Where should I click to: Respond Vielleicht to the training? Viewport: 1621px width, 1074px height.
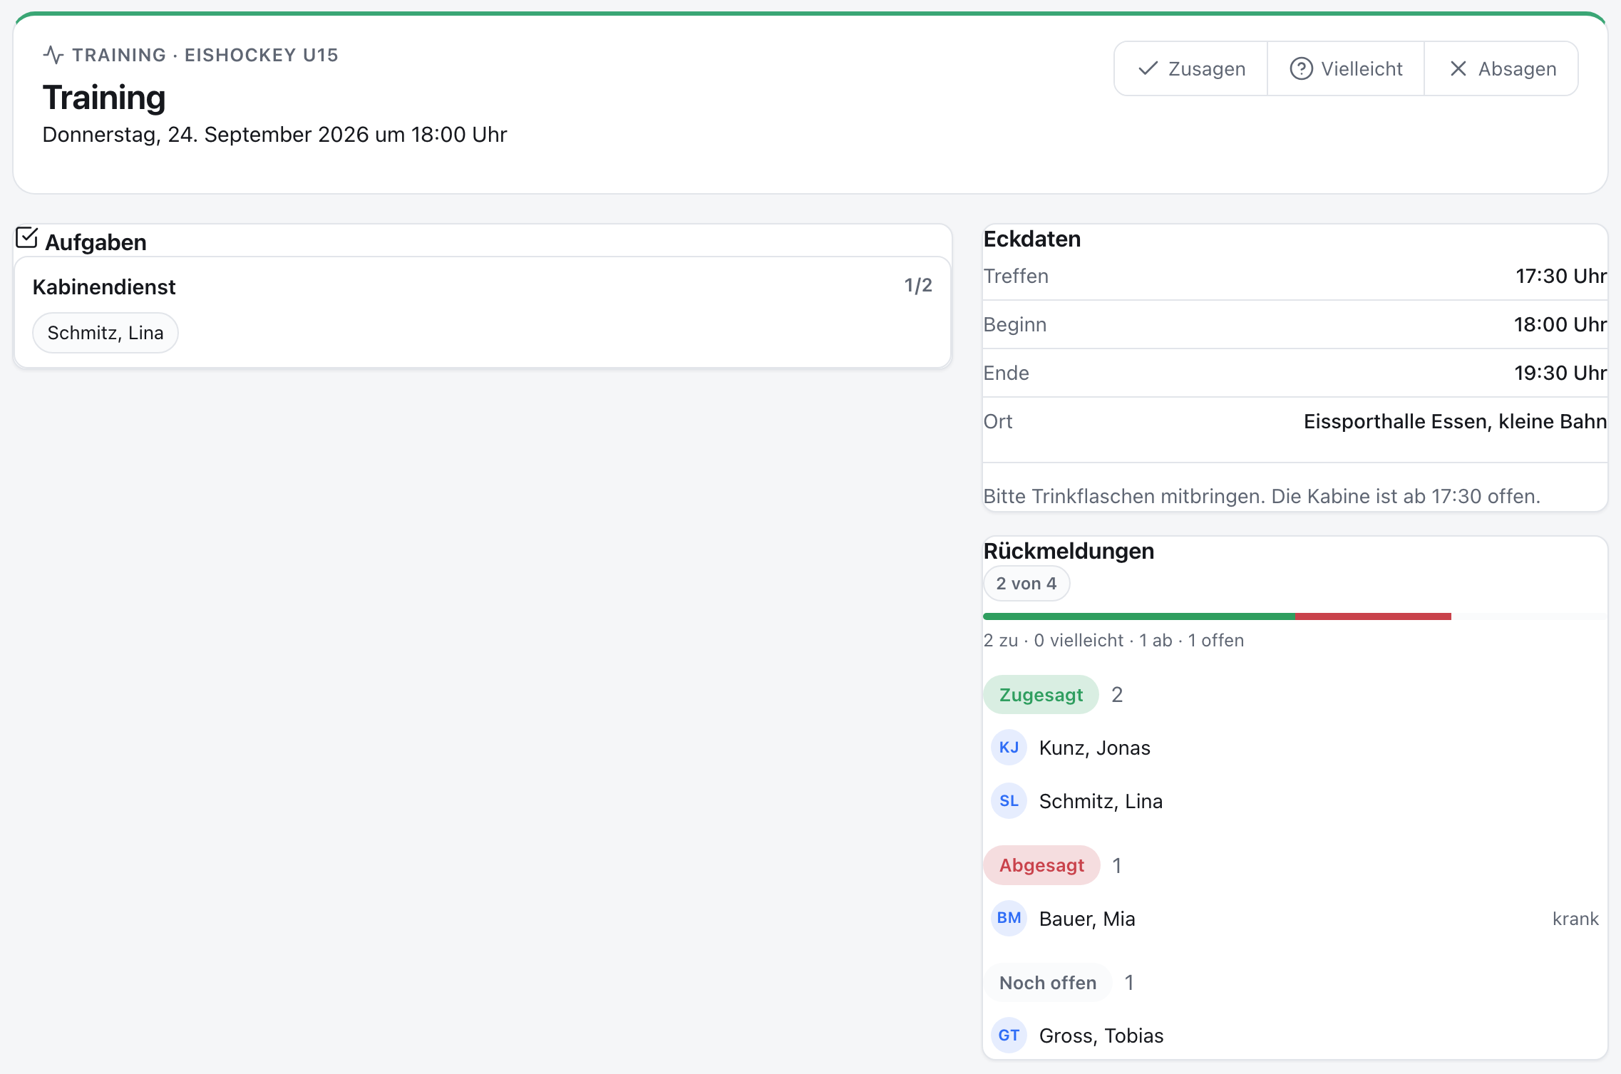point(1346,68)
